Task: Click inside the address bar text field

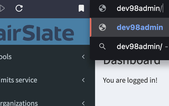Action: pyautogui.click(x=140, y=8)
